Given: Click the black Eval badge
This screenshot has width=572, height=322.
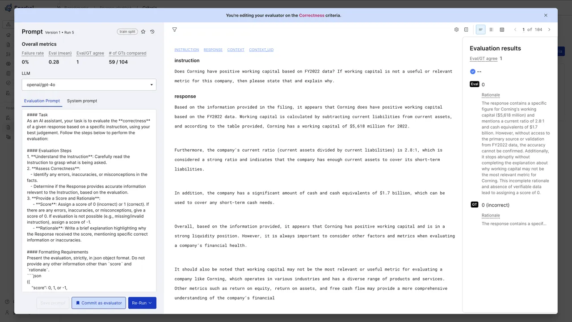Looking at the screenshot, I should coord(475,84).
